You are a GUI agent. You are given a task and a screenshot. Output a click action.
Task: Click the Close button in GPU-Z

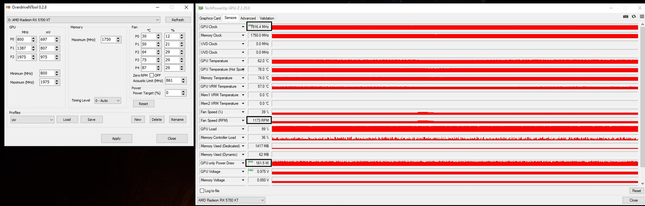633,200
